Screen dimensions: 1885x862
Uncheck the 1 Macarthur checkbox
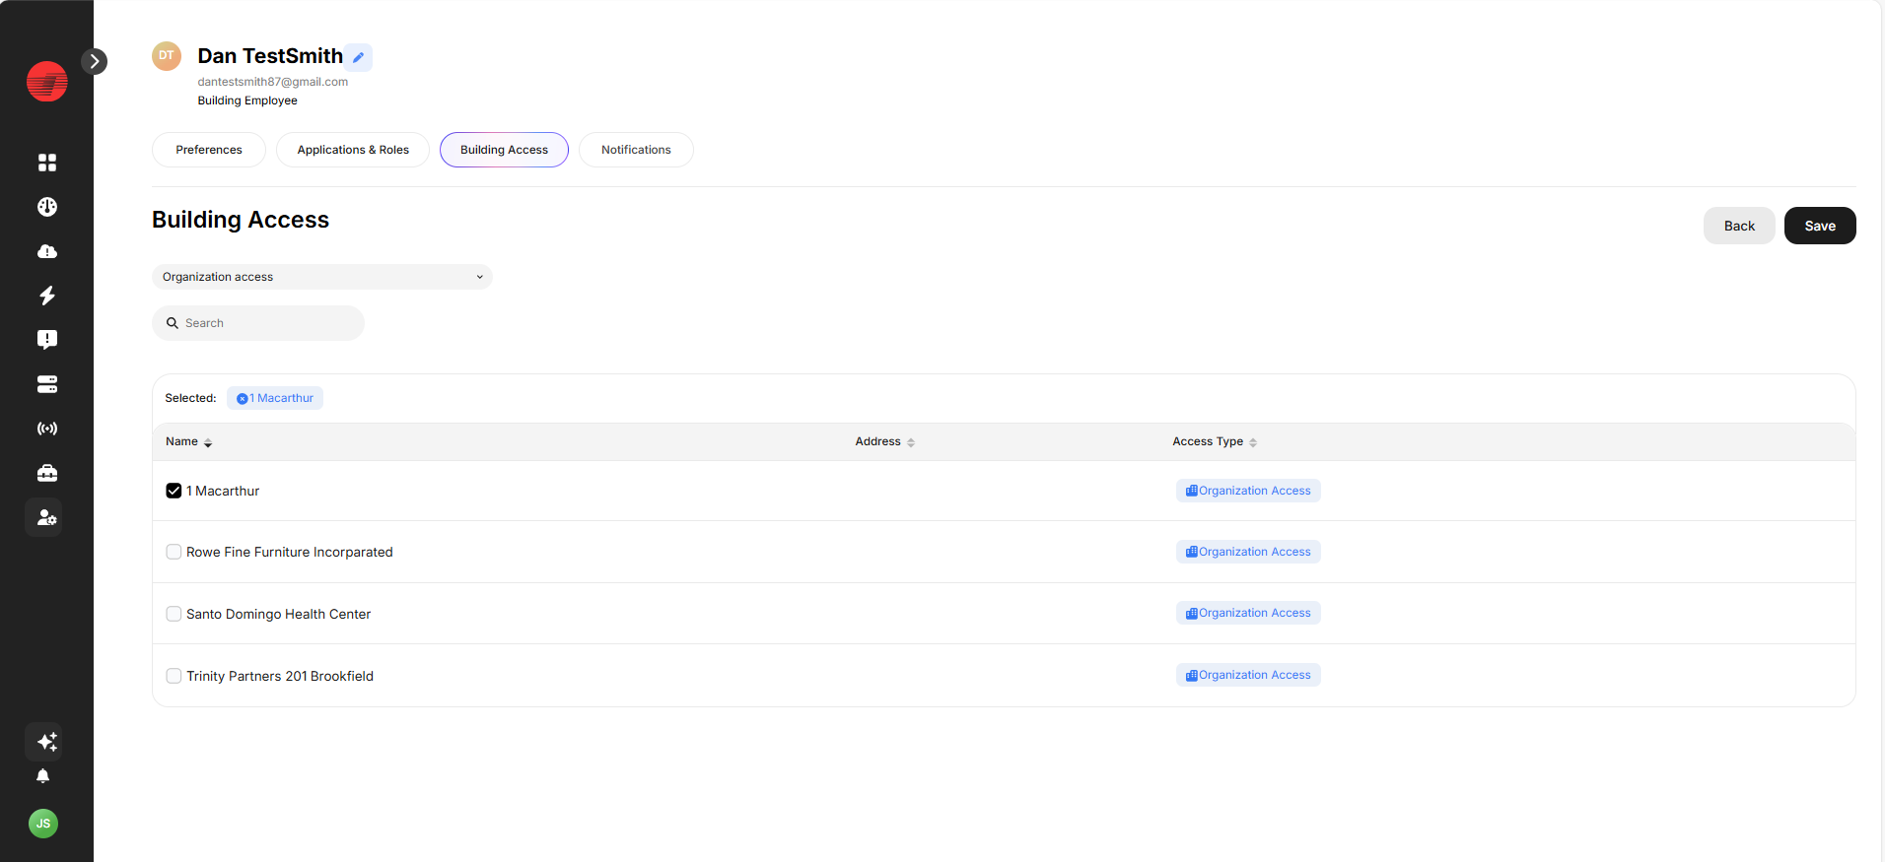[174, 491]
